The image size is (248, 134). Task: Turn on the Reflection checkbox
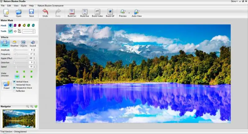(x=14, y=91)
